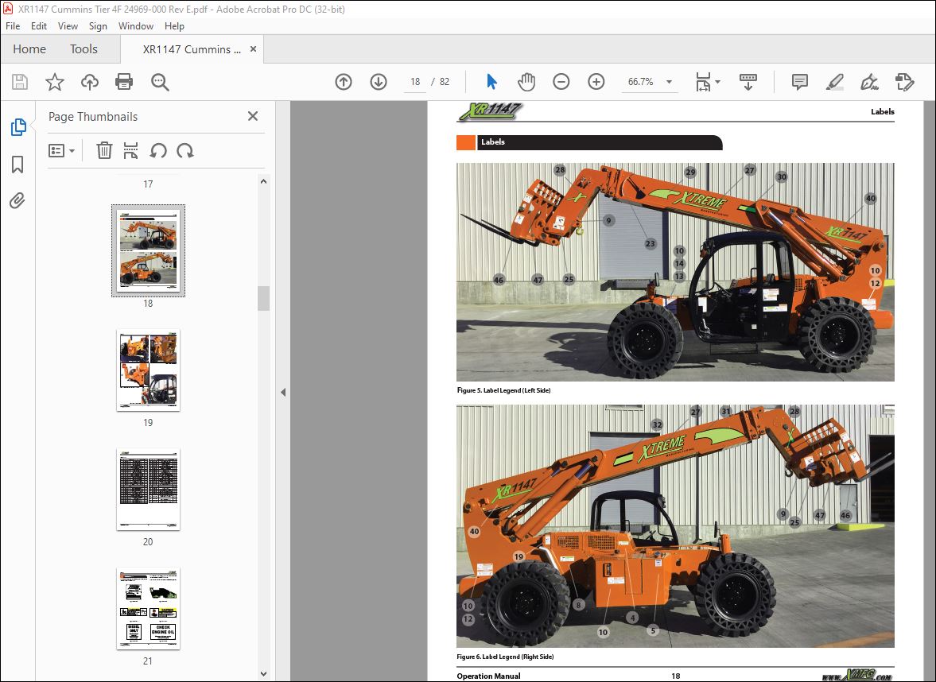
Task: Zoom in with plus button
Action: [x=596, y=82]
